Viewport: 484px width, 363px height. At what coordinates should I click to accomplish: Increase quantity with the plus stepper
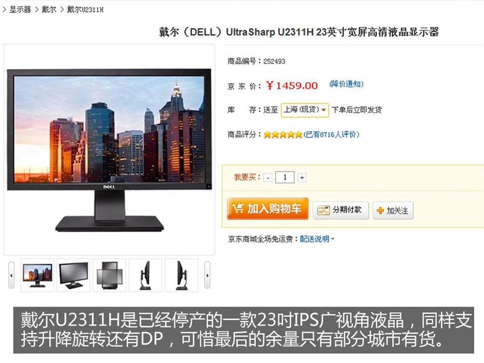[302, 178]
